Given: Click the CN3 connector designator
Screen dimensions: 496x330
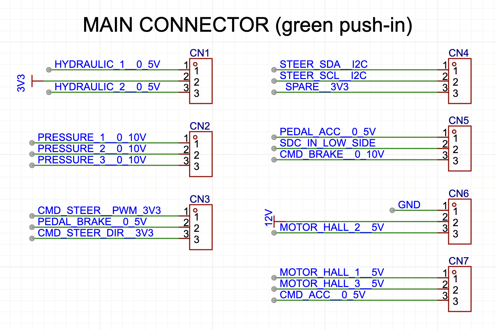Looking at the screenshot, I should click(x=200, y=199).
